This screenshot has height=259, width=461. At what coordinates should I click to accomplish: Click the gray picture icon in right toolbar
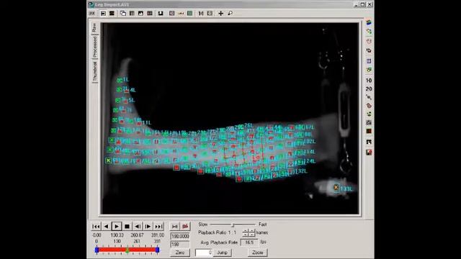point(369,122)
